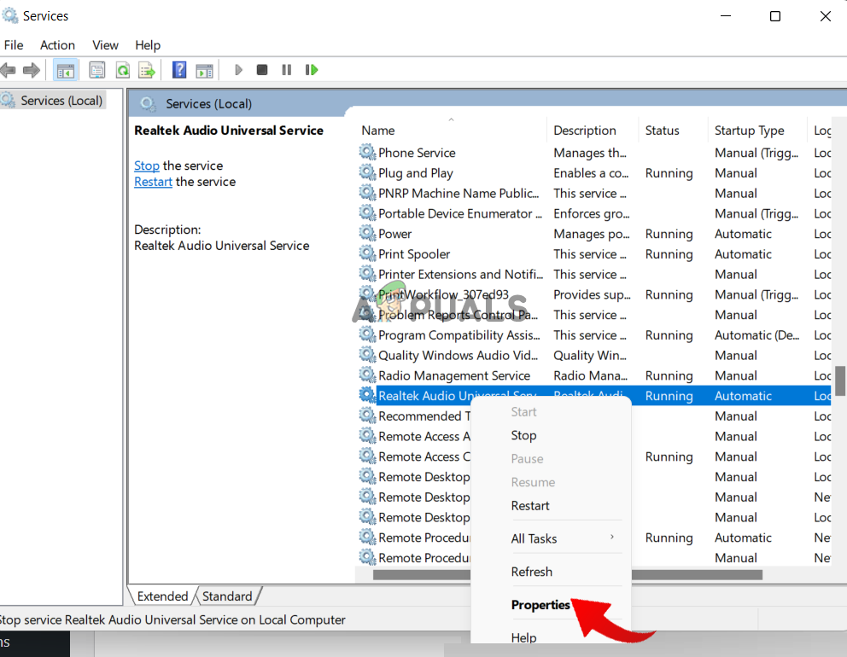847x657 pixels.
Task: Click the gear icon beside Print Spooler
Action: (368, 253)
